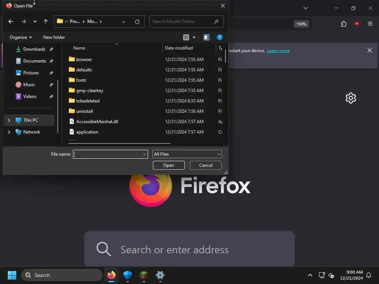Open the Windows Start menu
Screen dimensions: 379x284
(x=12, y=275)
